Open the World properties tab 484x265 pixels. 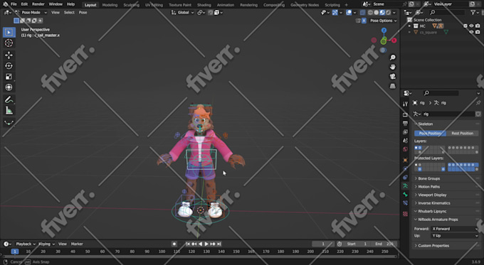(x=405, y=149)
